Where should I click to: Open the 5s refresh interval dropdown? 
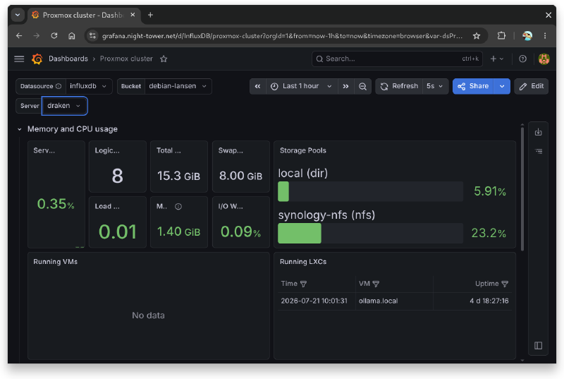point(435,86)
